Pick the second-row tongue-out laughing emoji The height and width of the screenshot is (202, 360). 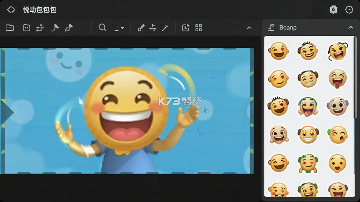tap(338, 79)
